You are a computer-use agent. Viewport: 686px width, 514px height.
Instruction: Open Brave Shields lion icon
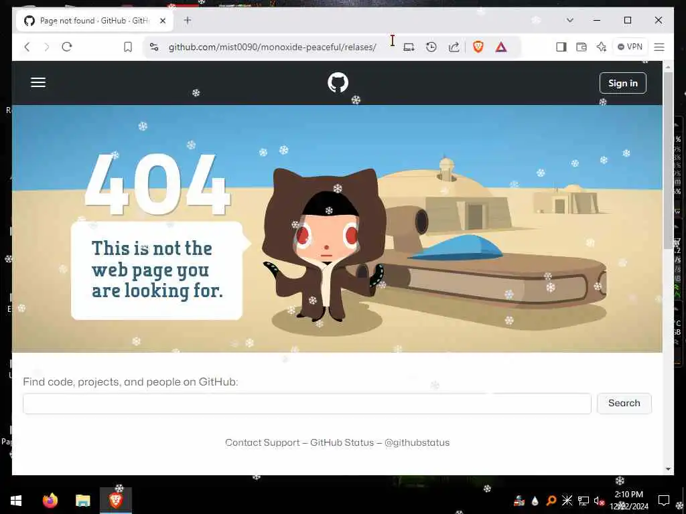click(478, 47)
